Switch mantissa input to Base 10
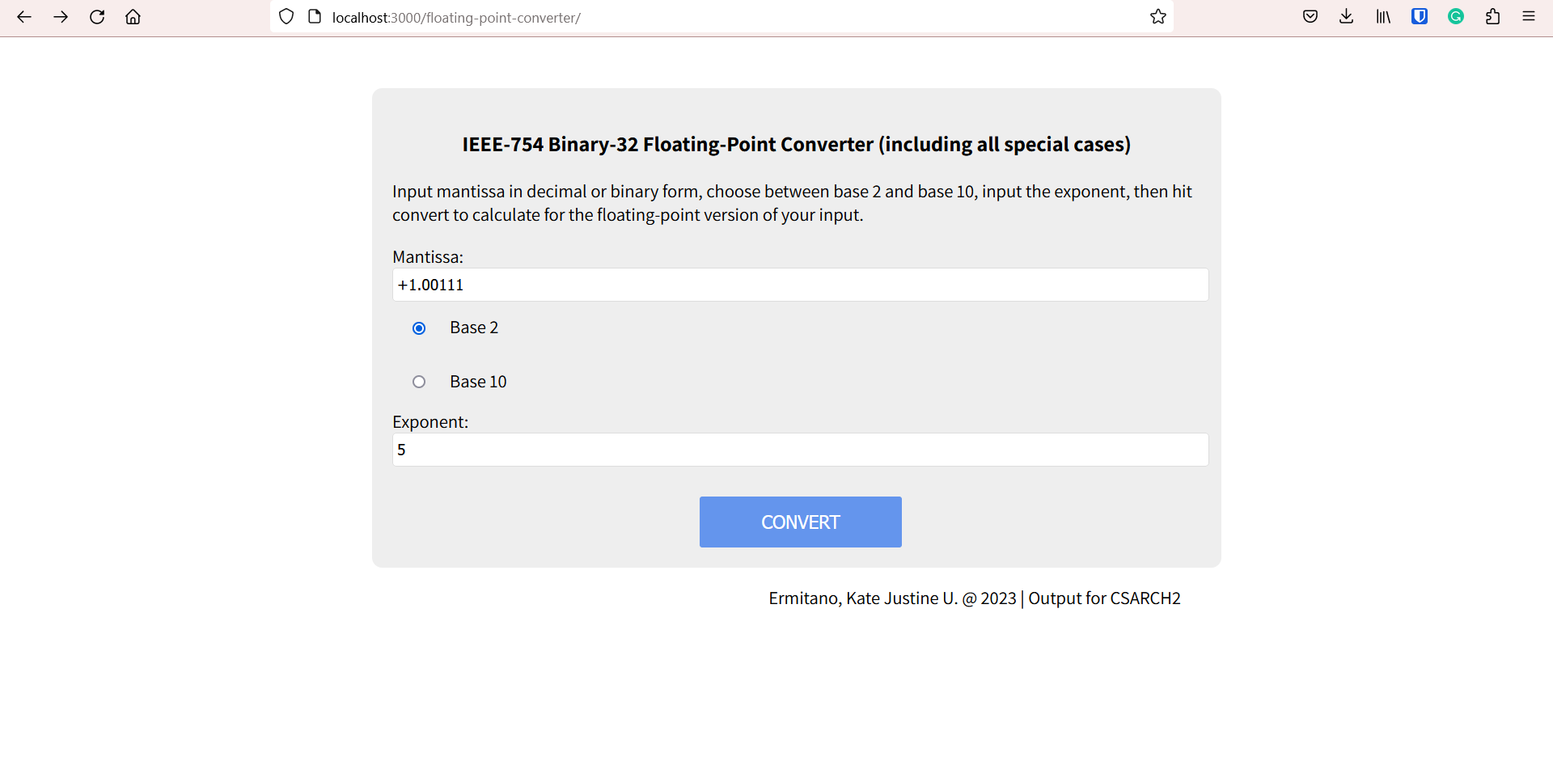 (x=419, y=381)
